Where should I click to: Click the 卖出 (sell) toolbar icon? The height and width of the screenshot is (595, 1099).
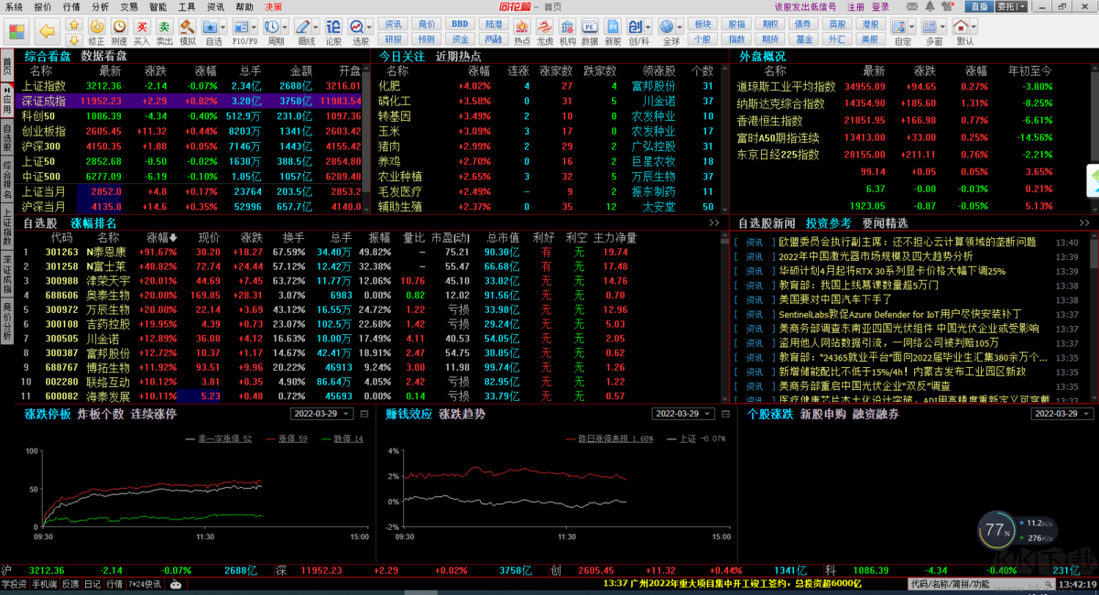pyautogui.click(x=164, y=30)
